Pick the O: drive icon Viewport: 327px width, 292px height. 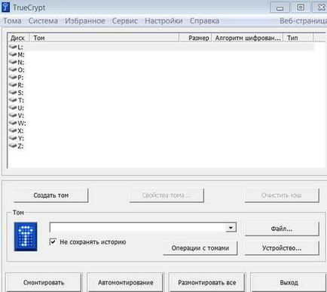13,69
